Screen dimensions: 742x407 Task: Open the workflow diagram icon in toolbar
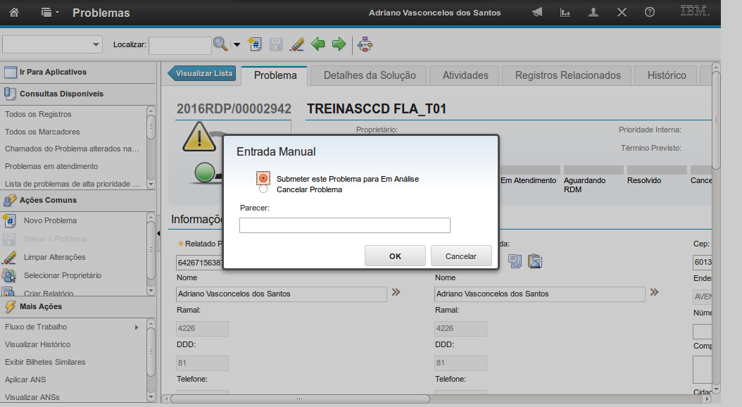pyautogui.click(x=365, y=44)
